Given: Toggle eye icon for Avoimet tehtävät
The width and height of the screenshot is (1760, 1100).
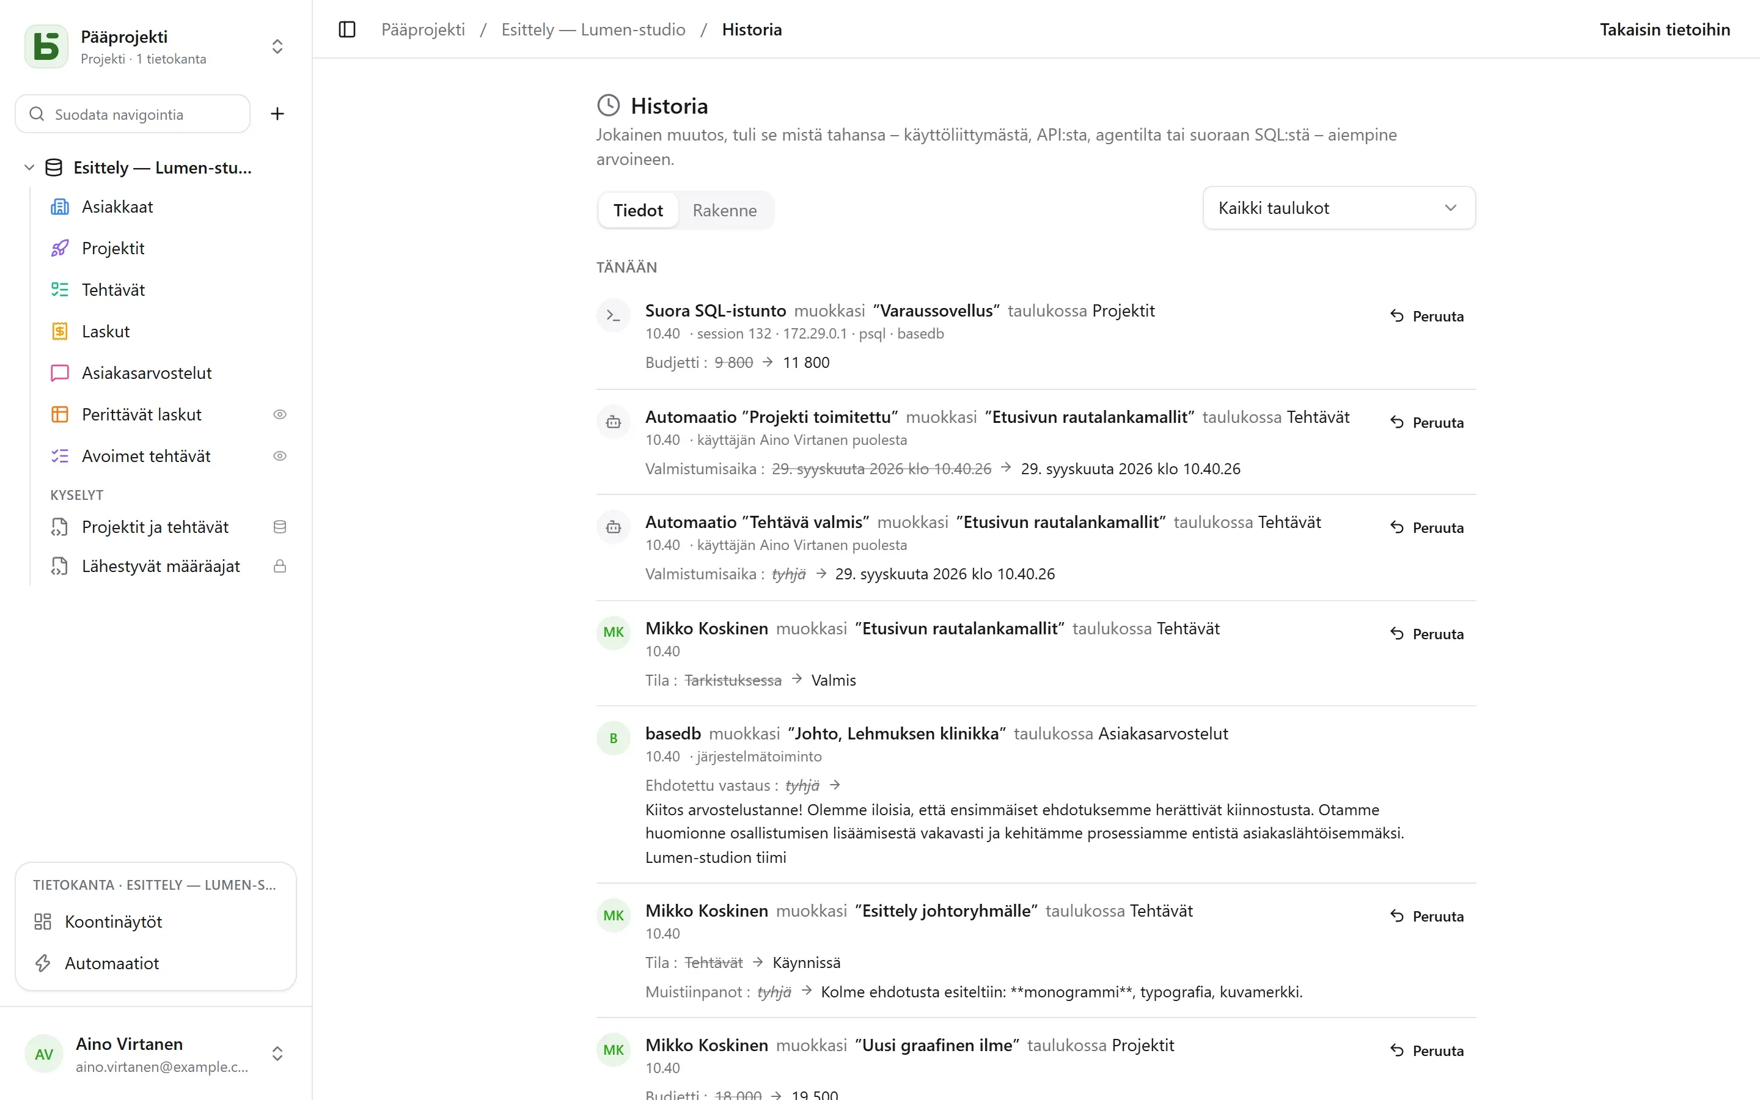Looking at the screenshot, I should (x=280, y=456).
